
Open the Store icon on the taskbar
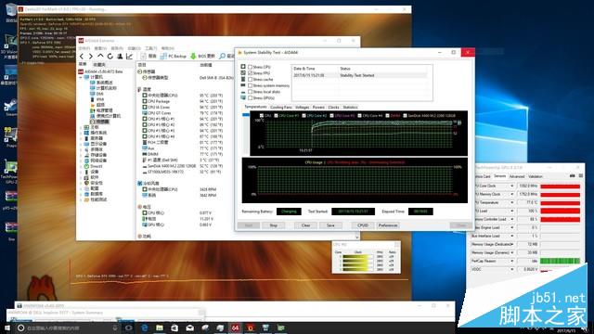click(x=174, y=328)
